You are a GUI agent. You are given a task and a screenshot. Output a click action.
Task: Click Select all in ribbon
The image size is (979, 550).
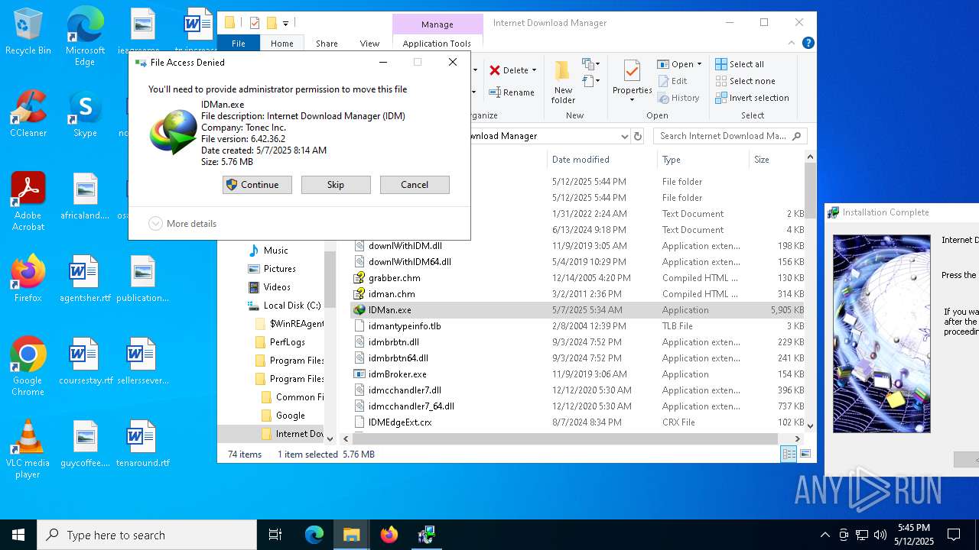740,64
